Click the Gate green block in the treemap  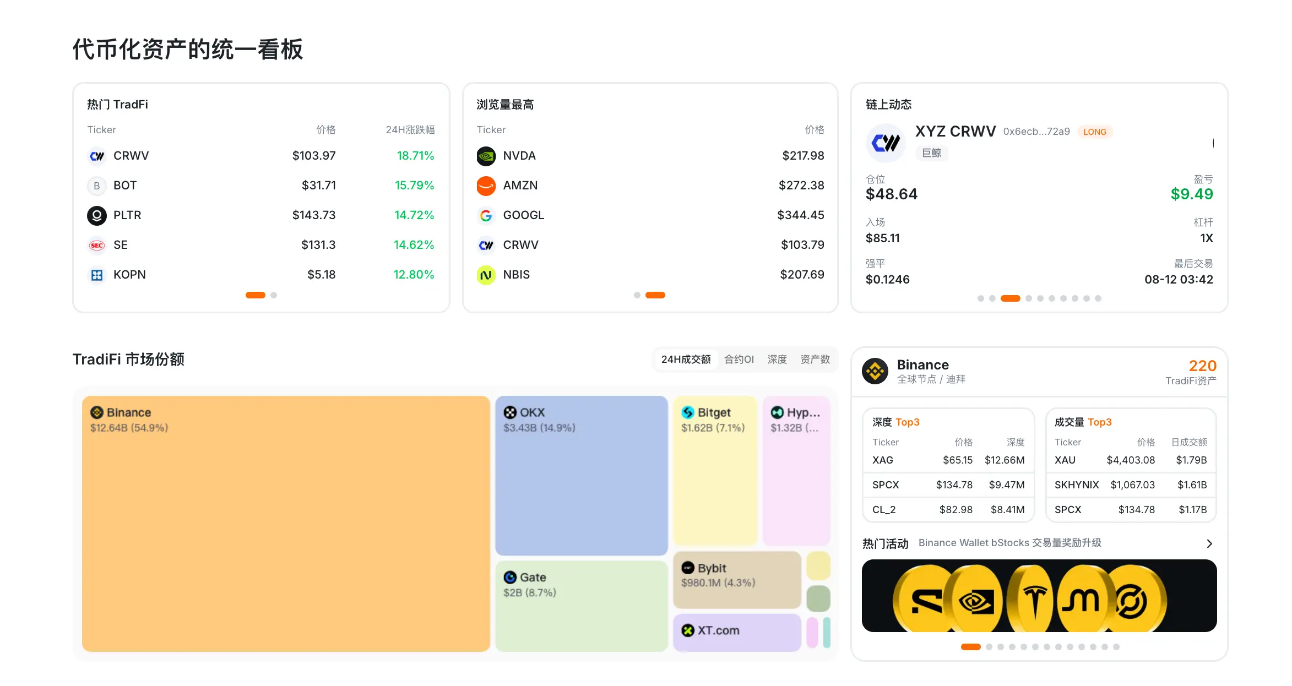[582, 606]
